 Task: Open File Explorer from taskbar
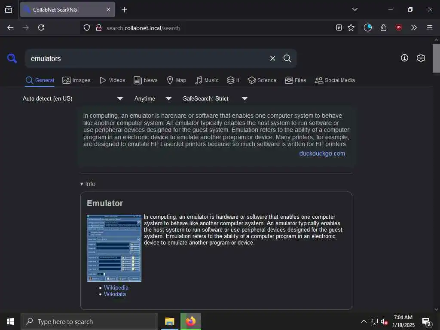(x=169, y=321)
